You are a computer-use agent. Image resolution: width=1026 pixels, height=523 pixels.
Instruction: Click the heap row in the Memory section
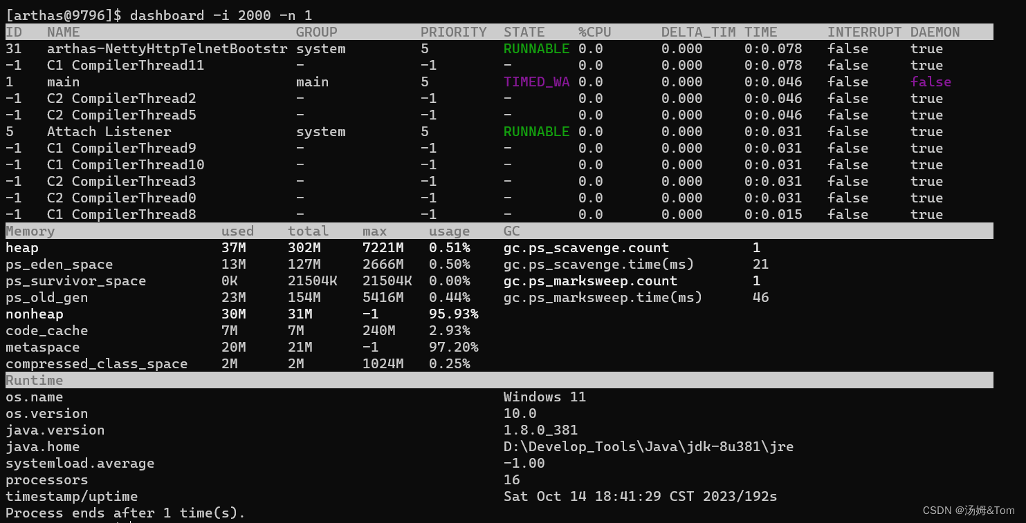21,247
